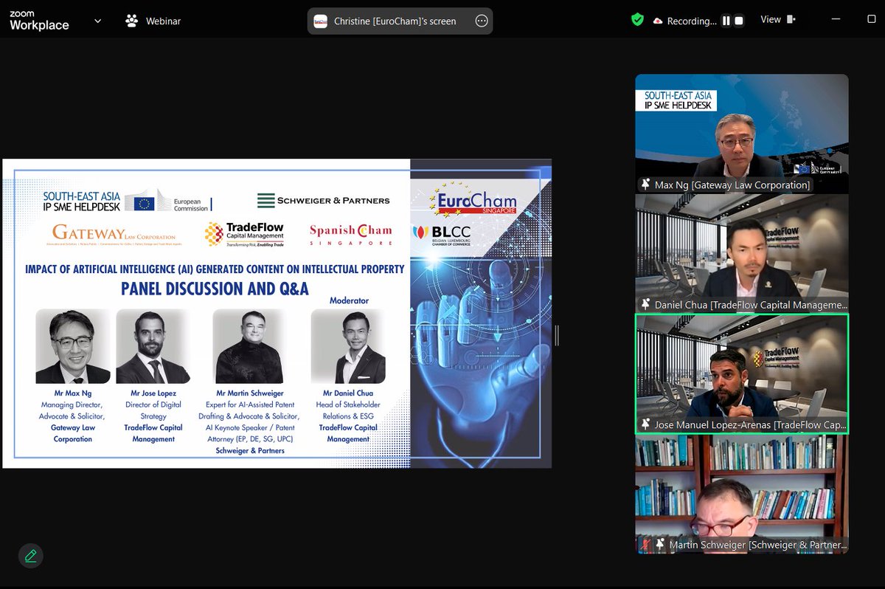Open more options for shared screen
The height and width of the screenshot is (589, 885).
tap(482, 21)
